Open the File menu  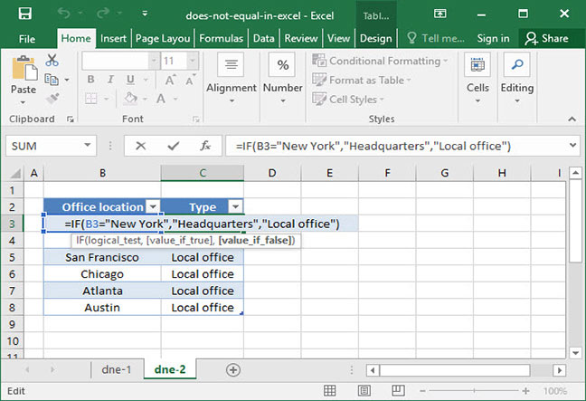pos(27,39)
